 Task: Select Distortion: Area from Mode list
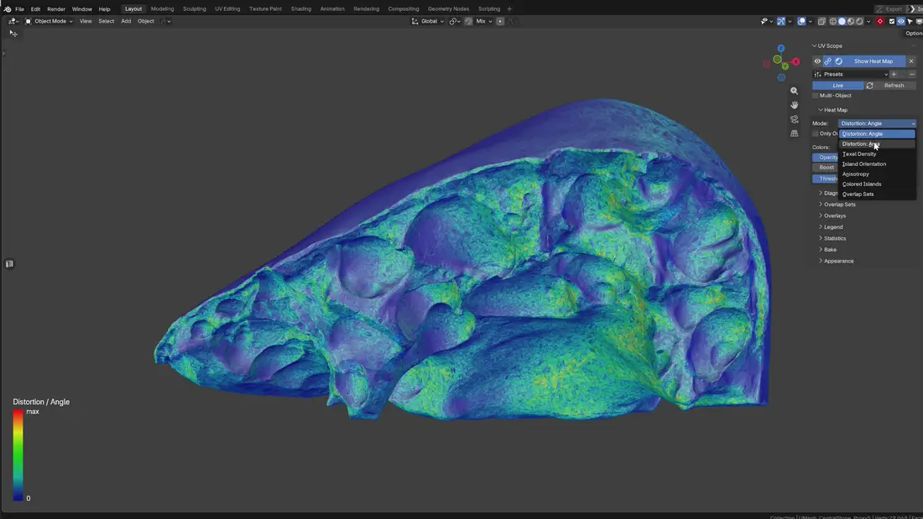tap(877, 144)
